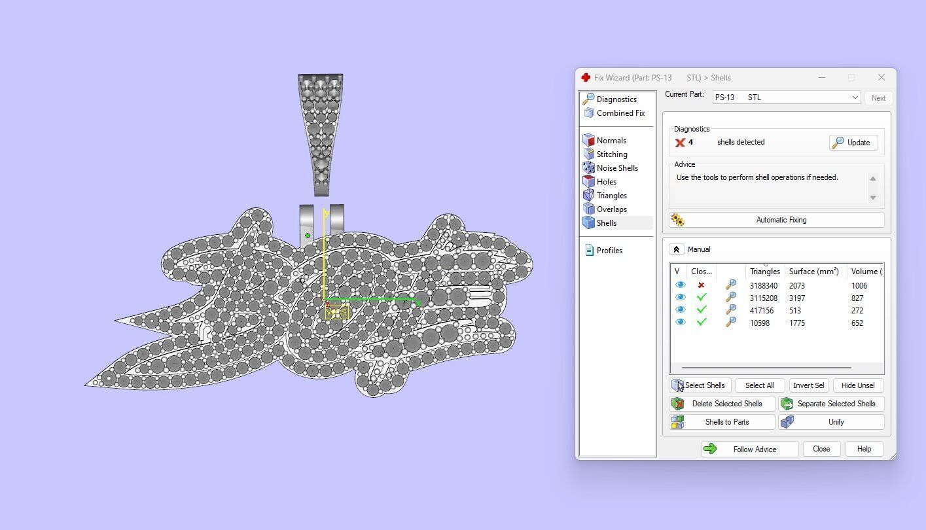Open the Diagnostics page
The height and width of the screenshot is (530, 926).
[616, 99]
